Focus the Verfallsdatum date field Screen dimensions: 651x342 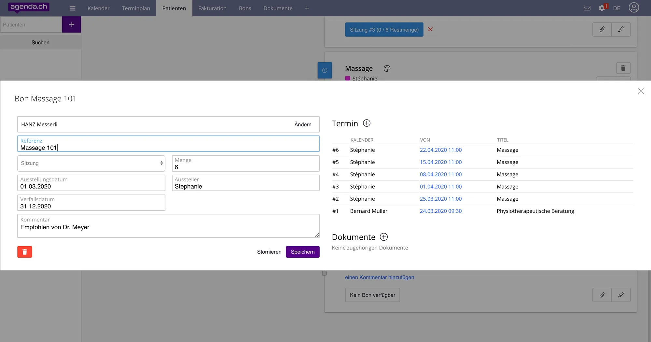pyautogui.click(x=91, y=203)
